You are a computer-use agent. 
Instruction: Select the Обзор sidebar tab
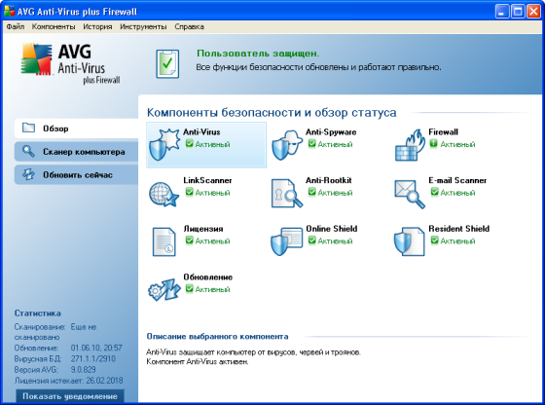click(x=76, y=129)
